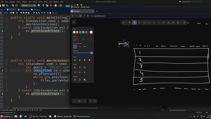Select extra bold stroke width option
This screenshot has width=211, height=119.
(85, 47)
